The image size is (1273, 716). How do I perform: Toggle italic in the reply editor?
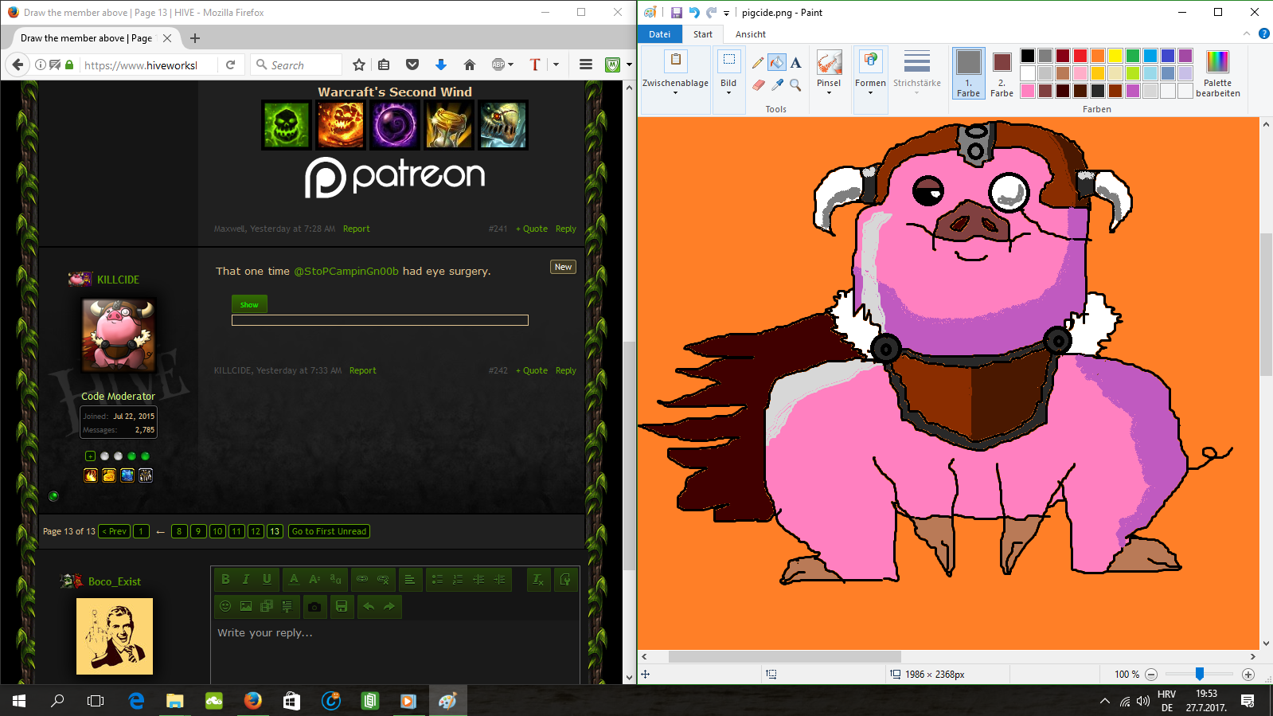tap(246, 579)
